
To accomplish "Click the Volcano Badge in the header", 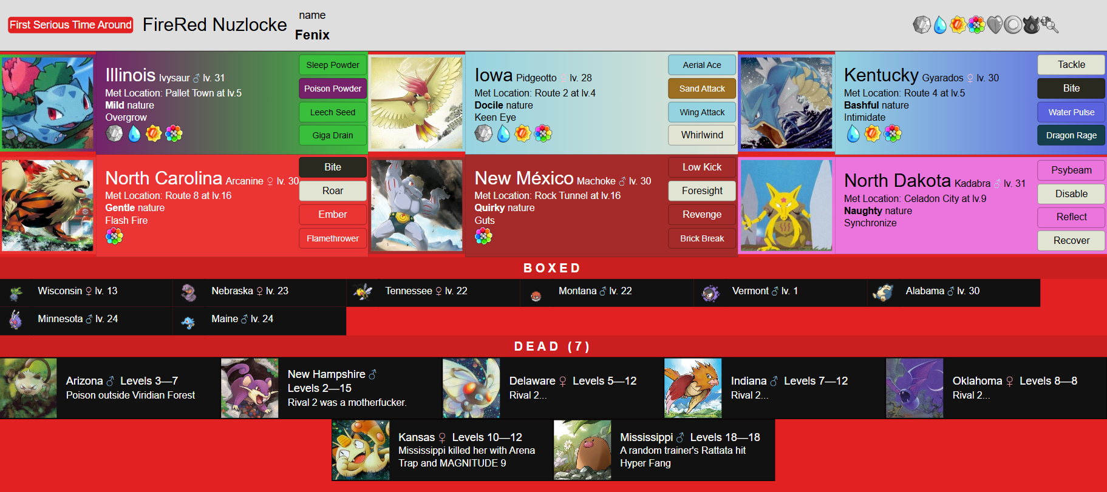I will click(x=1031, y=25).
